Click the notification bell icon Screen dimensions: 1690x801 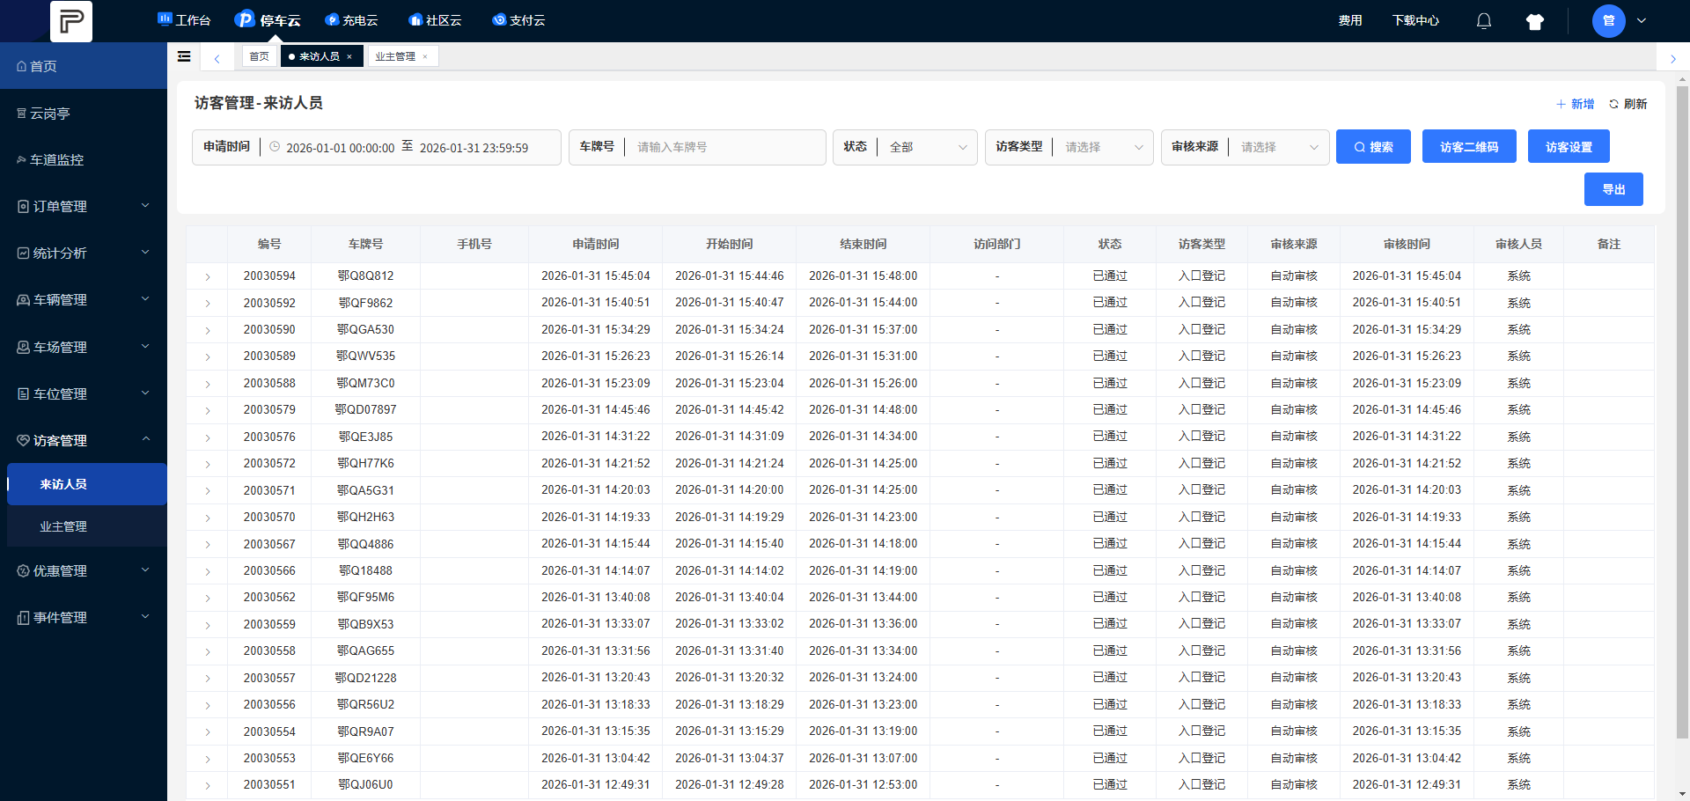[1484, 21]
